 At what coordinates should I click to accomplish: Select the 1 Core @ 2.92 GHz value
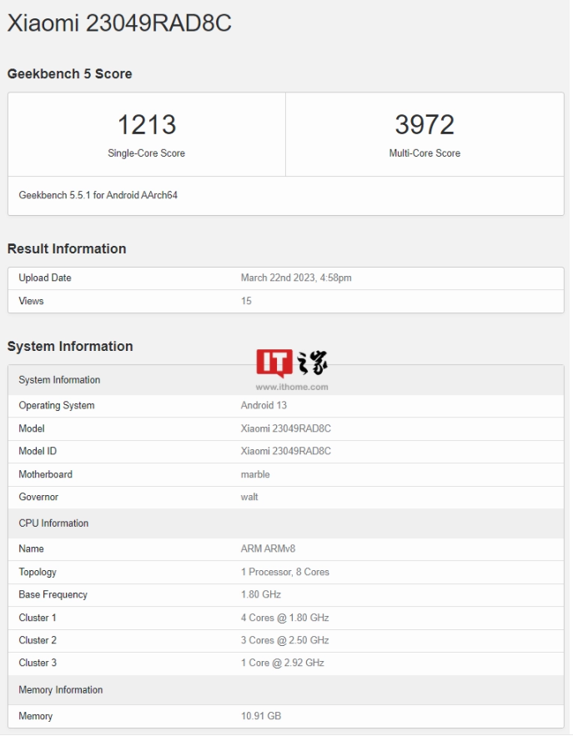pyautogui.click(x=282, y=663)
